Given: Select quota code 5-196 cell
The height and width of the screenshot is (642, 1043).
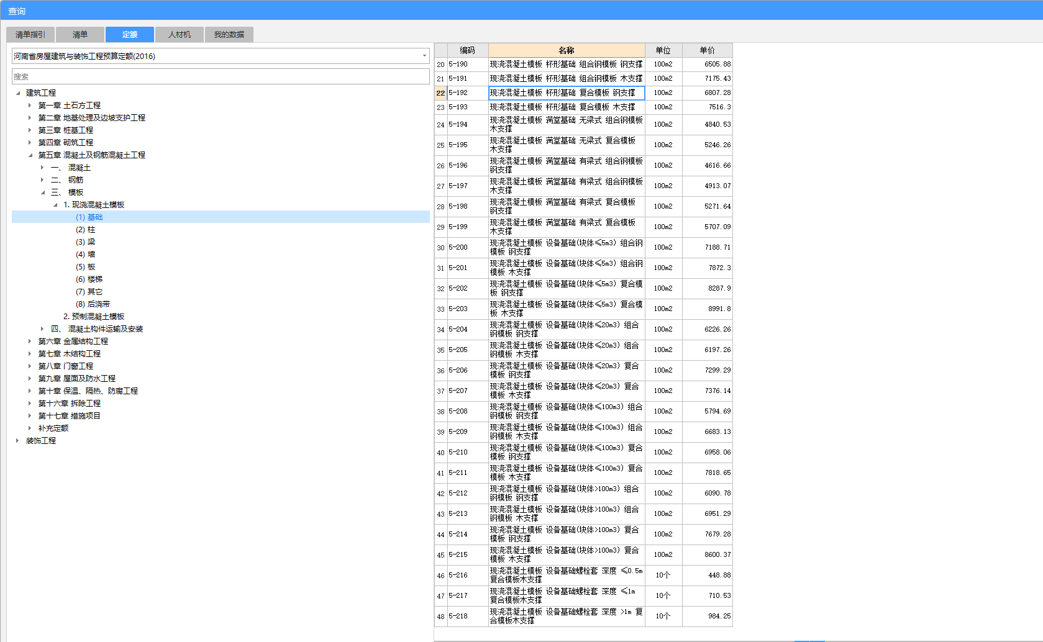Looking at the screenshot, I should (x=468, y=166).
